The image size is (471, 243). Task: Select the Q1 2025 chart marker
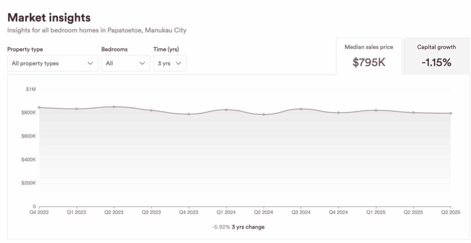click(x=376, y=110)
